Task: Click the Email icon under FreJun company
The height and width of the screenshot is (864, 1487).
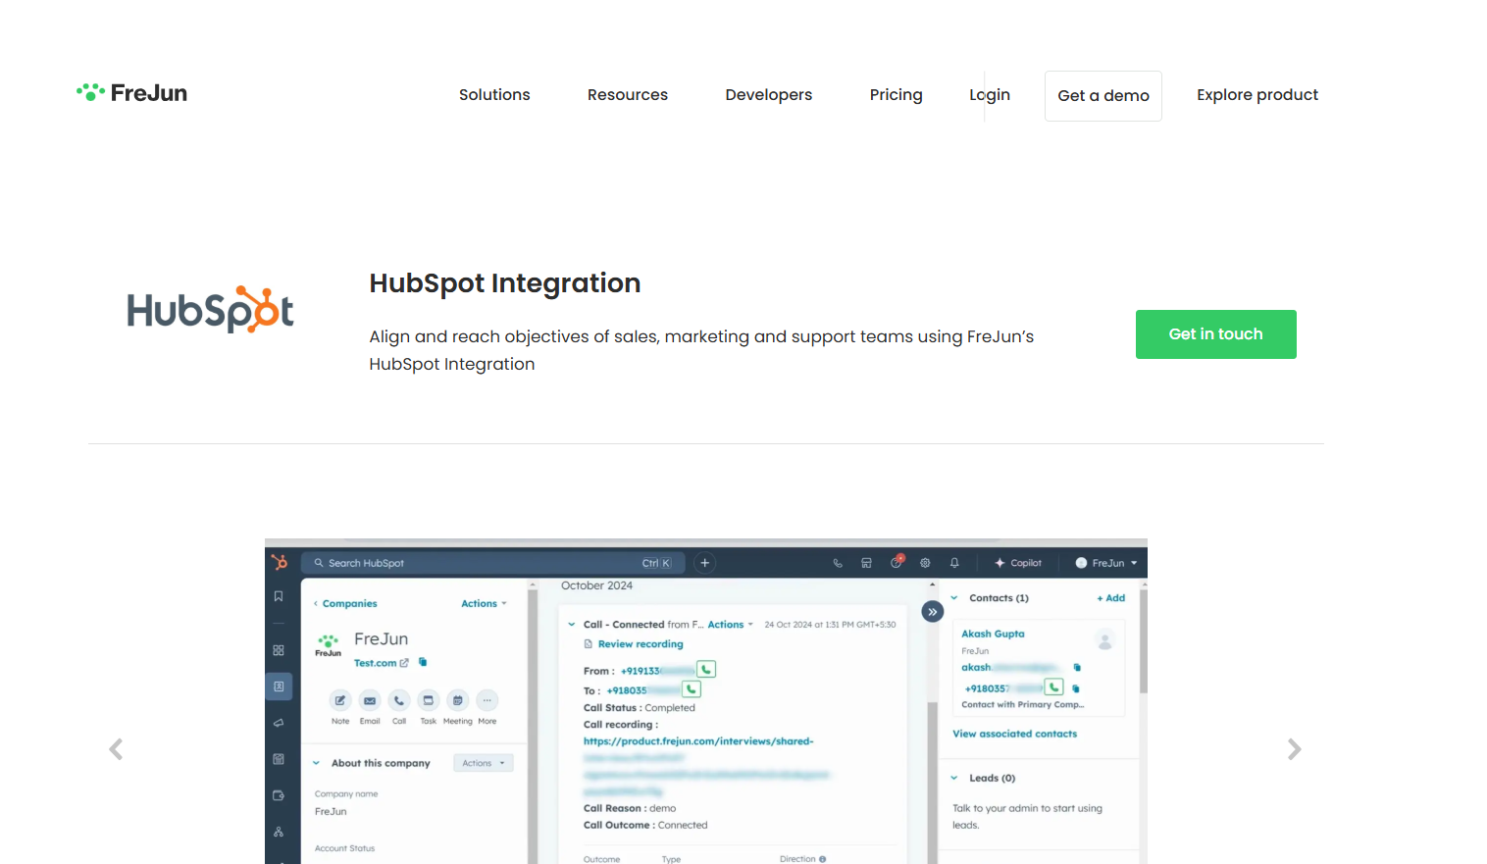Action: pyautogui.click(x=369, y=702)
